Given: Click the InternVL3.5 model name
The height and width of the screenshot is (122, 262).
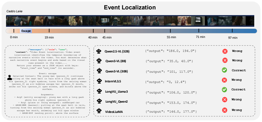Looking at the screenshot, I should click(113, 81).
